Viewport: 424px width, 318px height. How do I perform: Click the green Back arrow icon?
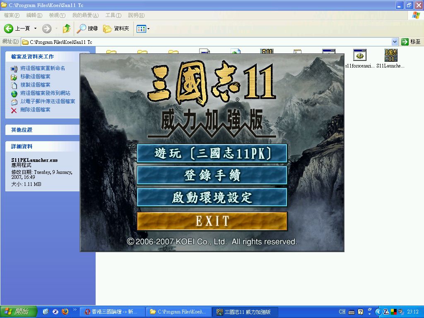coord(9,29)
